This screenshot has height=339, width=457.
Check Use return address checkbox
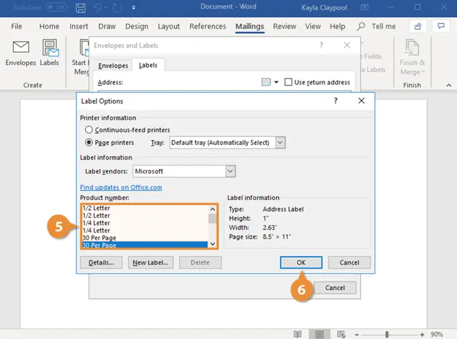[288, 82]
